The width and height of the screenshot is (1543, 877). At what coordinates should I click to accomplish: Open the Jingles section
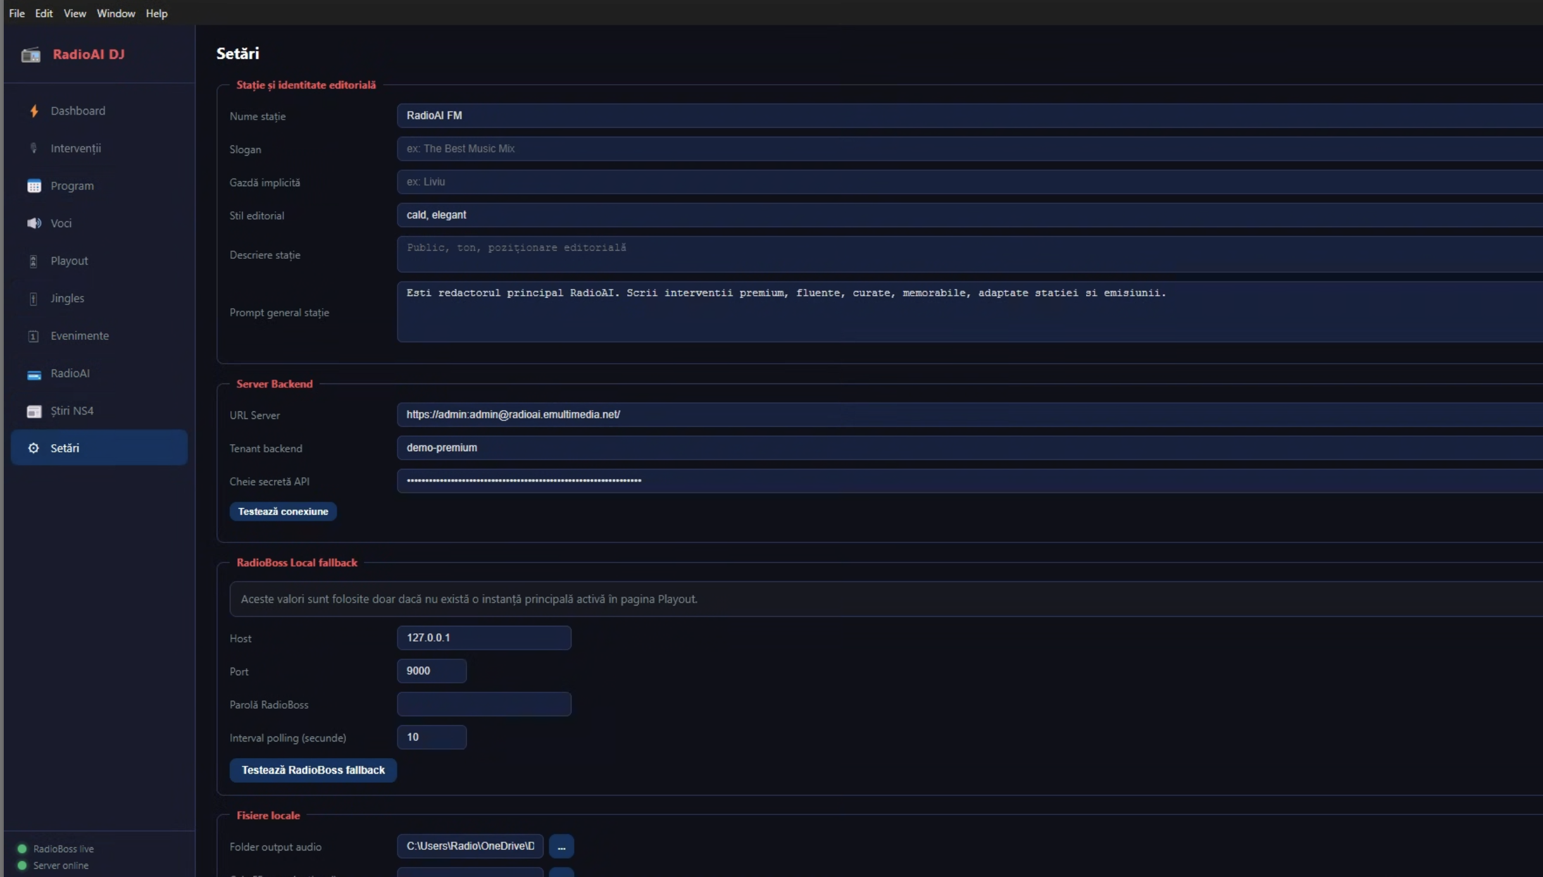pyautogui.click(x=99, y=298)
